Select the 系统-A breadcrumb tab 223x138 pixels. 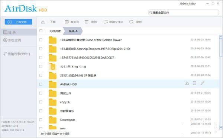click(x=73, y=31)
